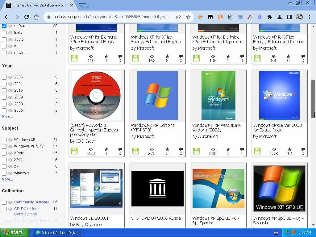Image resolution: width=316 pixels, height=237 pixels.
Task: Reload the archive.org page
Action: point(27,17)
